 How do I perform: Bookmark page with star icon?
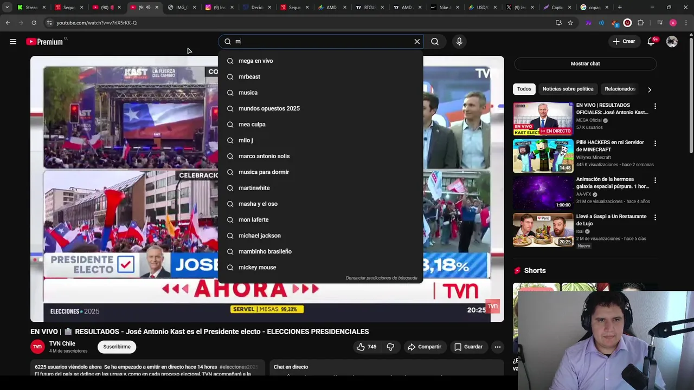(x=570, y=23)
